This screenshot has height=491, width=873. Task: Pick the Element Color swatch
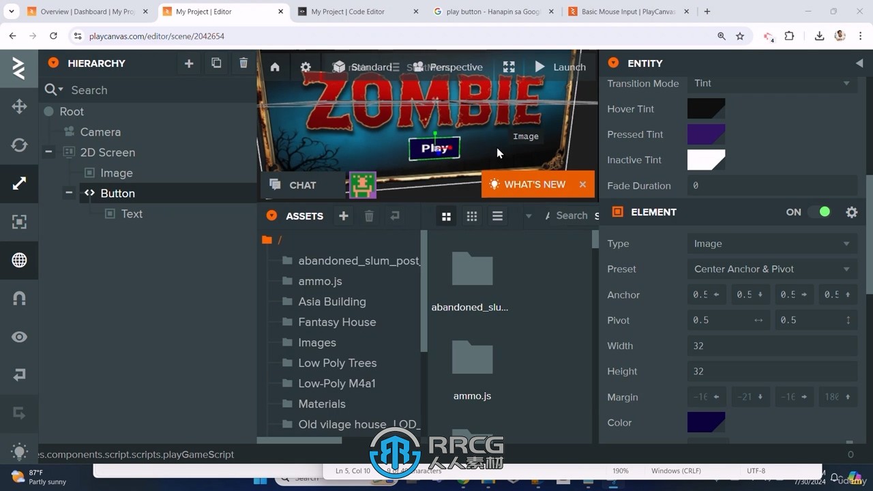point(706,423)
